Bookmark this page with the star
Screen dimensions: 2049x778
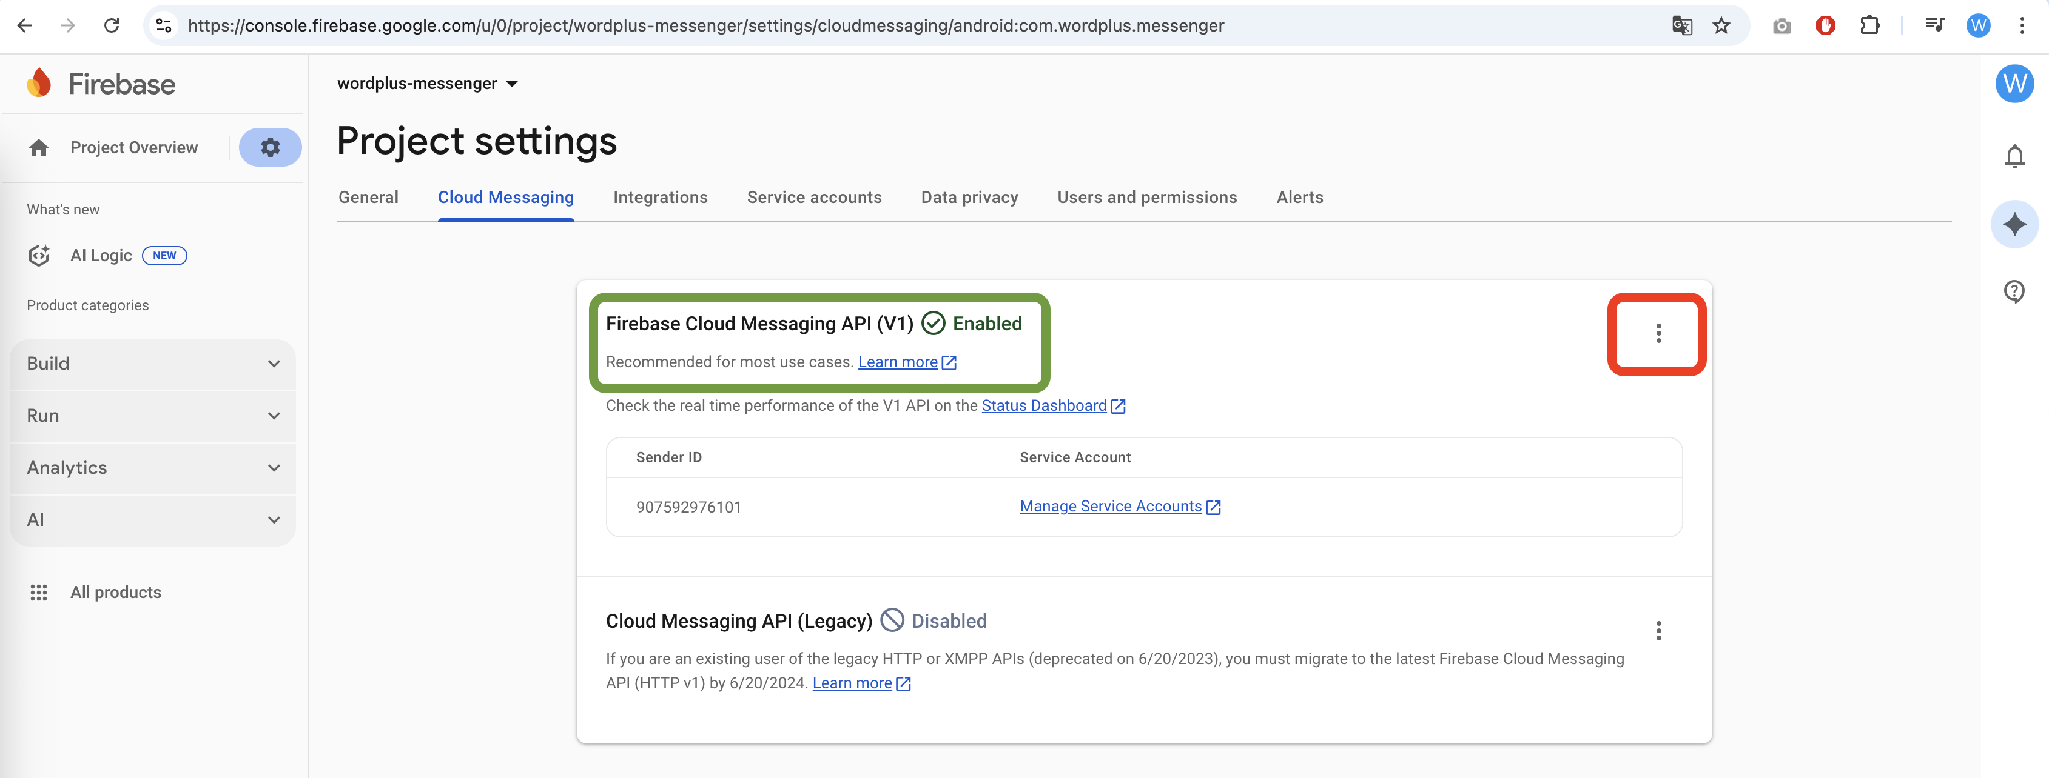[1721, 25]
